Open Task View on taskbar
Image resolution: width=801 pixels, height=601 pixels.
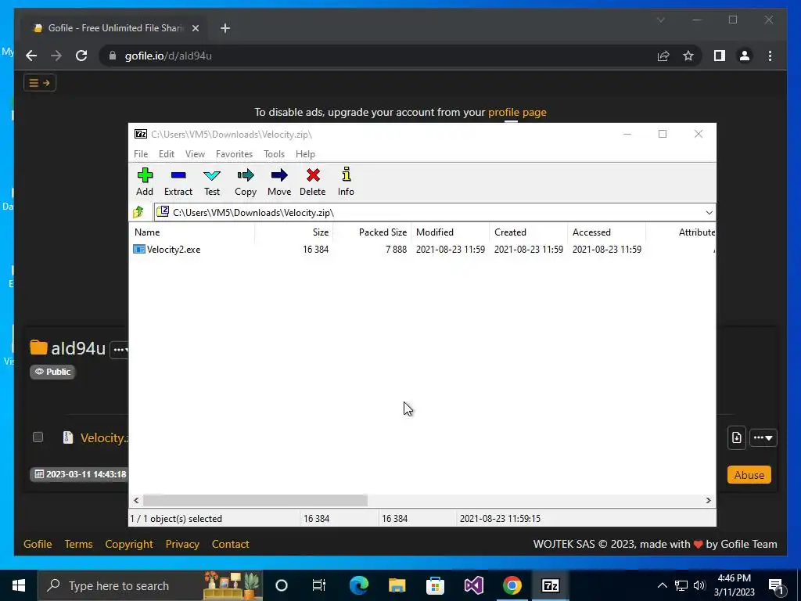(319, 585)
